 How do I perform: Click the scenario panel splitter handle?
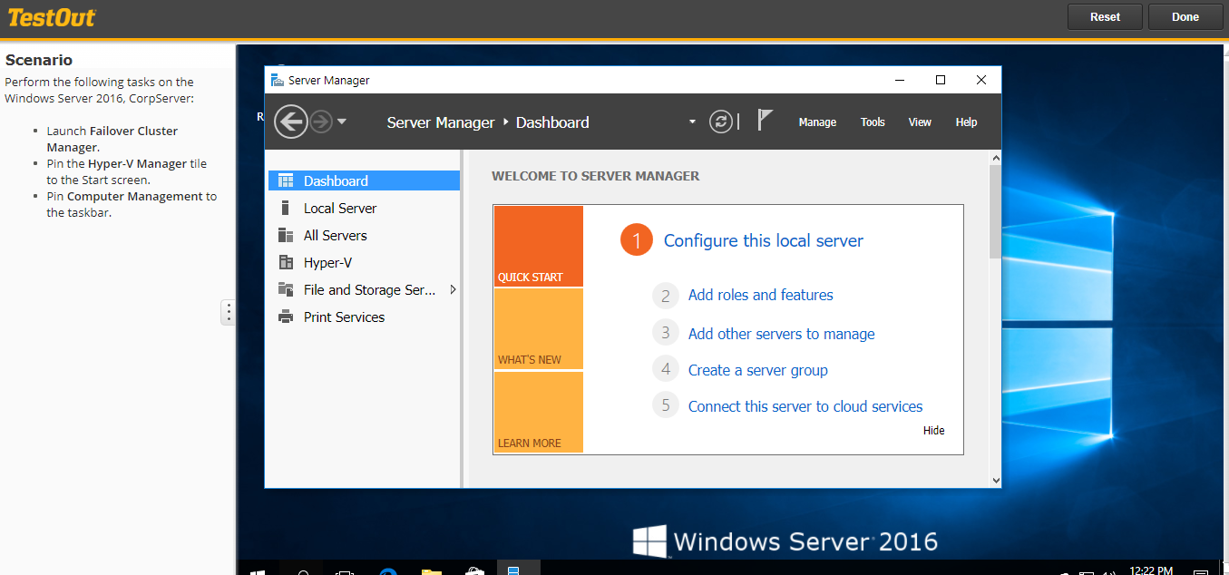(x=229, y=312)
